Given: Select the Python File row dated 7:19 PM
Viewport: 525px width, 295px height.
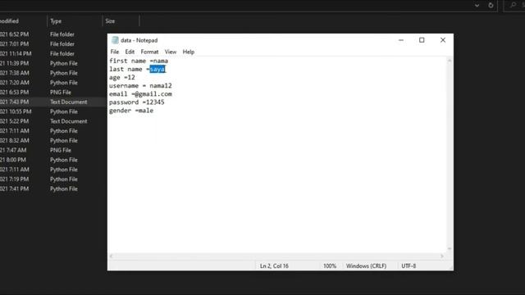Looking at the screenshot, I should tap(52, 179).
